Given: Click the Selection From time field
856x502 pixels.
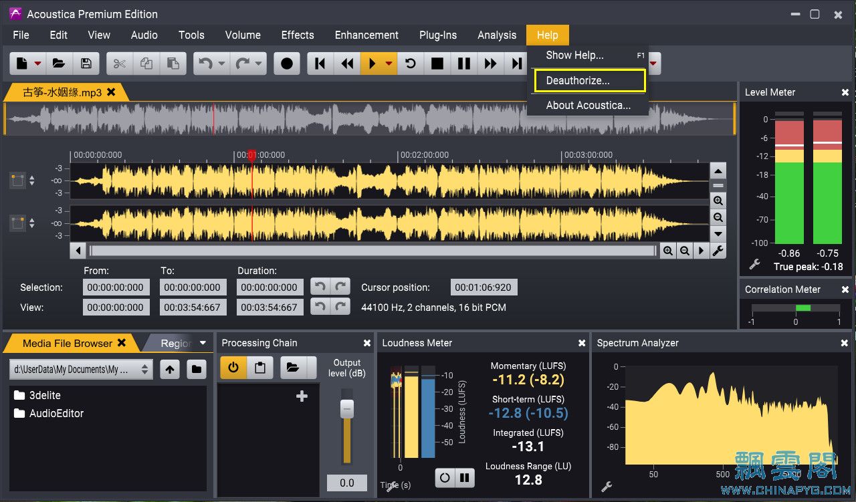Looking at the screenshot, I should [116, 287].
